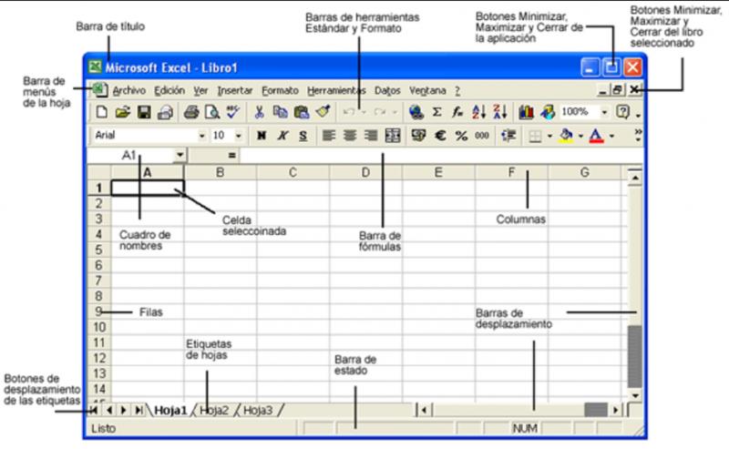Select column B header
Viewport: 729px width, 449px height.
220,172
